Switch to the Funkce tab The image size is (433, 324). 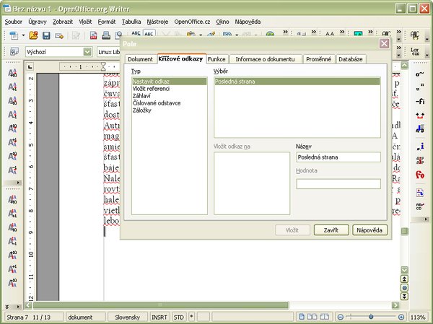pyautogui.click(x=216, y=59)
